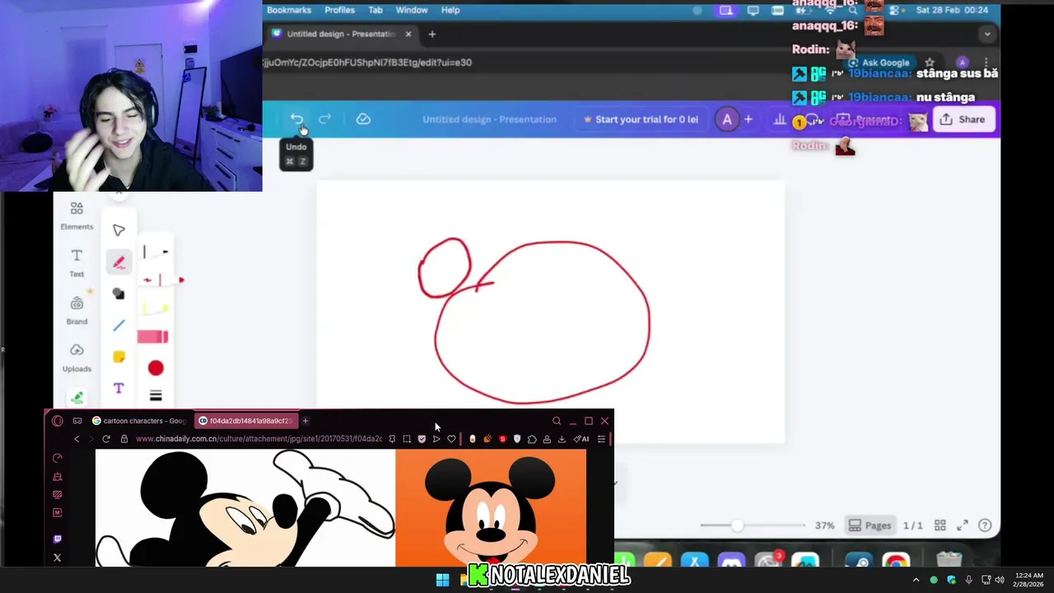
Task: Click the Redo arrow in Canva toolbar
Action: pos(324,119)
